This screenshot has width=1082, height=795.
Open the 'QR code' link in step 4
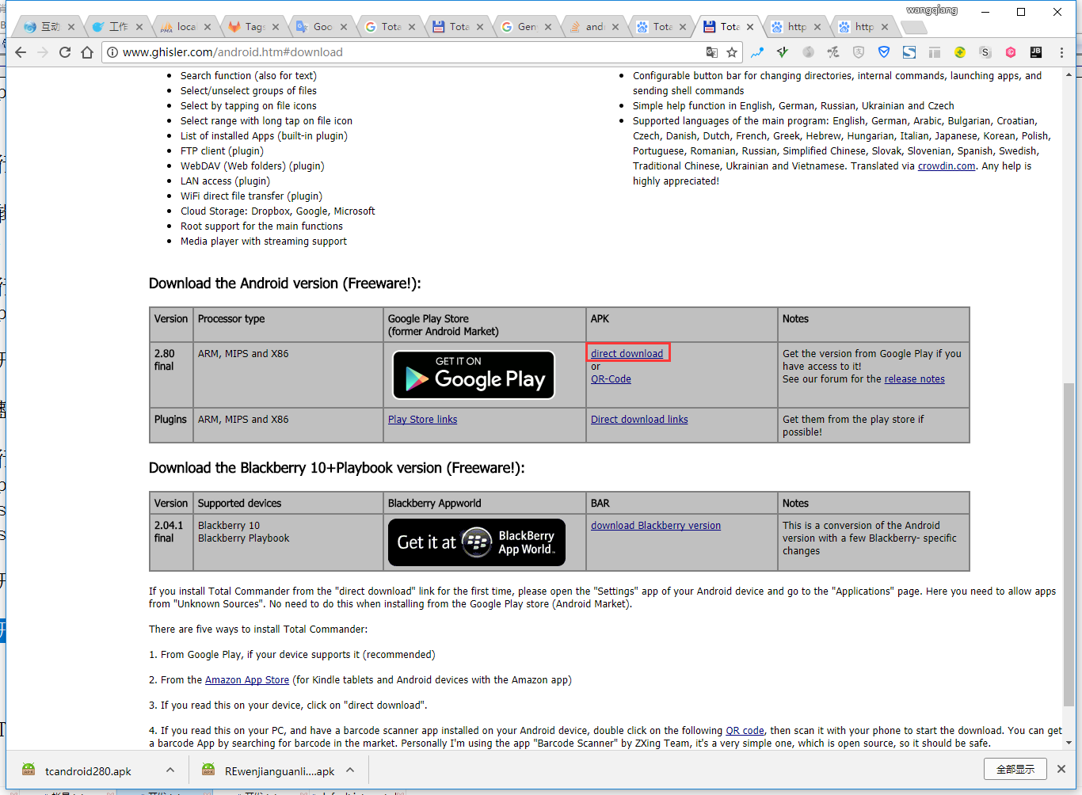745,730
